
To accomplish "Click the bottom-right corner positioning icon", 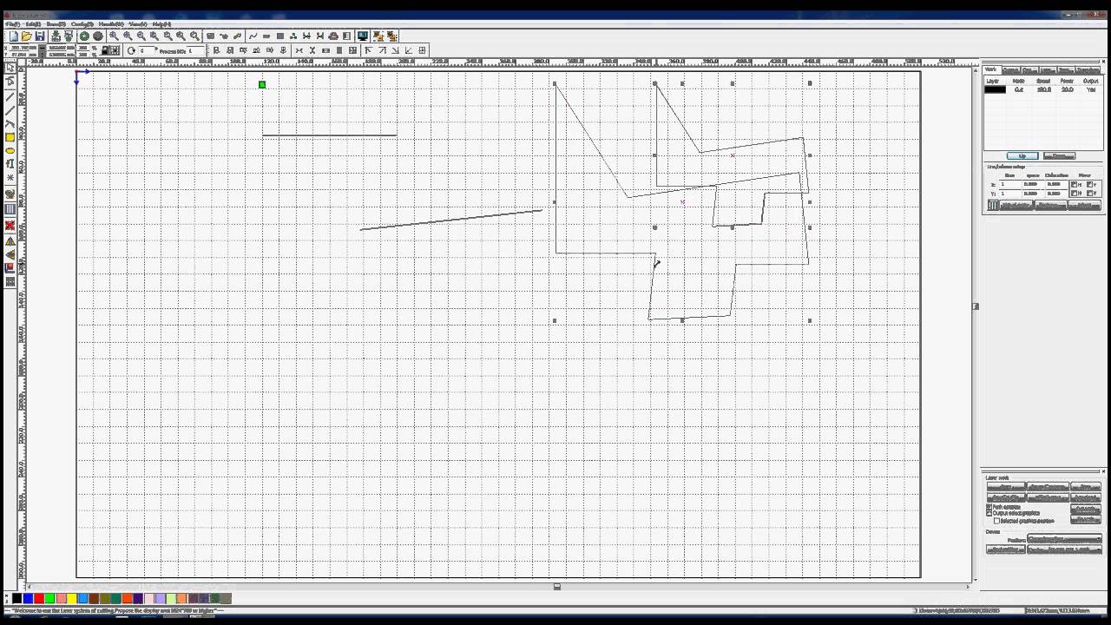I will [395, 50].
